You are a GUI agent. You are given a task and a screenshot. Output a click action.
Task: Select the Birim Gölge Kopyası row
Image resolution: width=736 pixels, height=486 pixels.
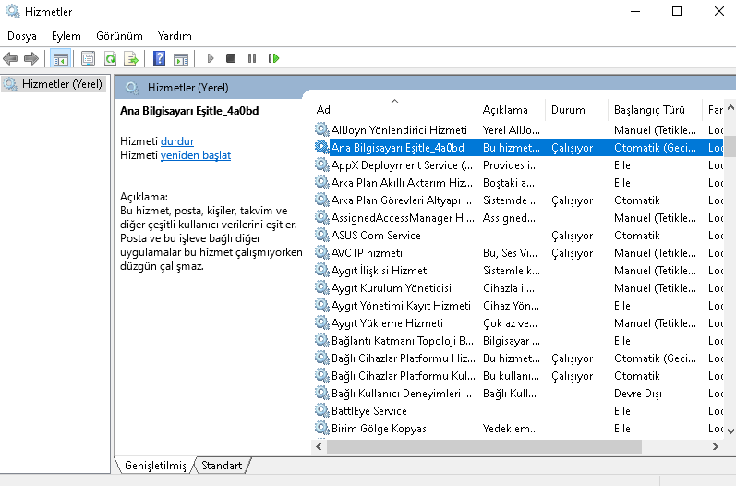click(x=518, y=429)
